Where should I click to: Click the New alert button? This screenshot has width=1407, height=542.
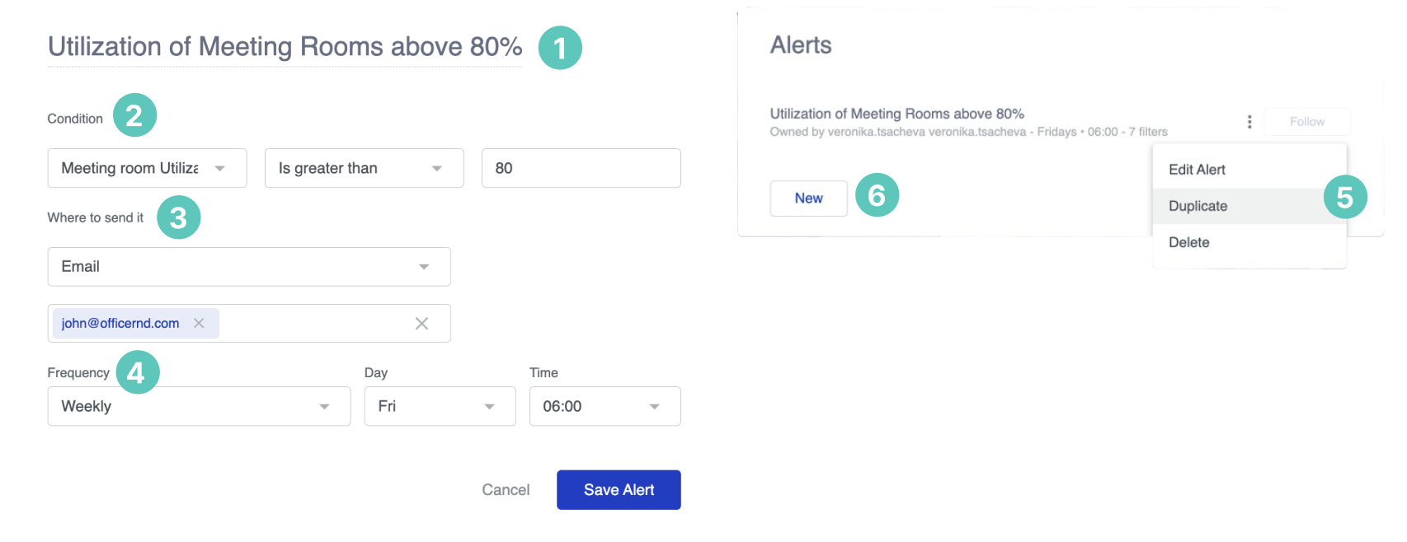[809, 199]
